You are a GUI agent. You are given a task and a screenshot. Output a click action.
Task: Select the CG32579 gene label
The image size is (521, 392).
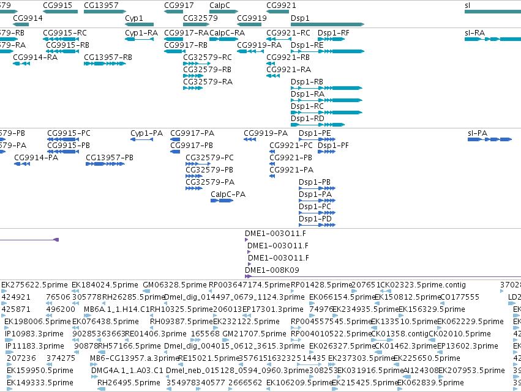click(x=200, y=18)
